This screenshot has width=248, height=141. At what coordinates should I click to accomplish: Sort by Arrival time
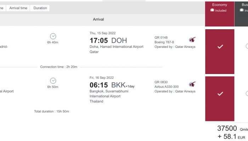[18, 8]
